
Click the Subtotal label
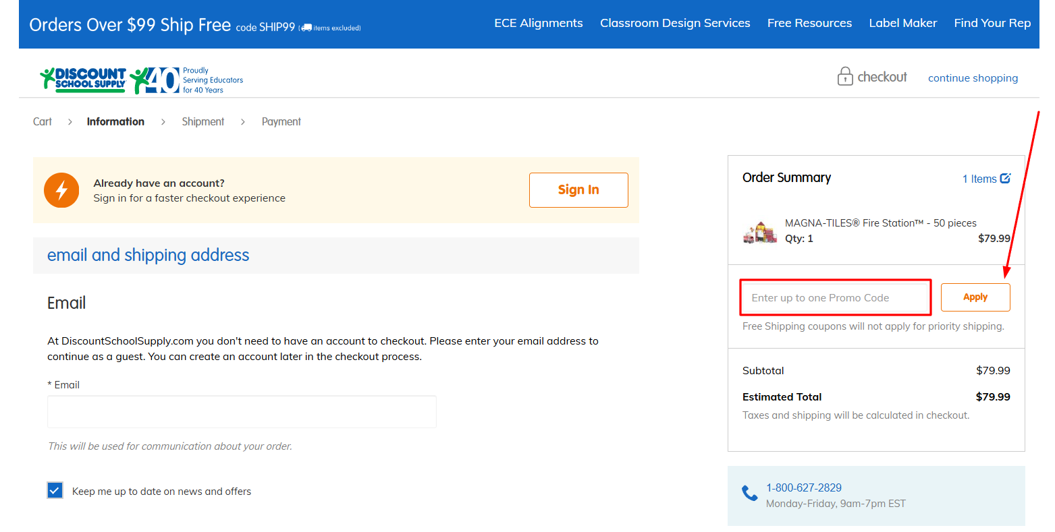point(763,370)
